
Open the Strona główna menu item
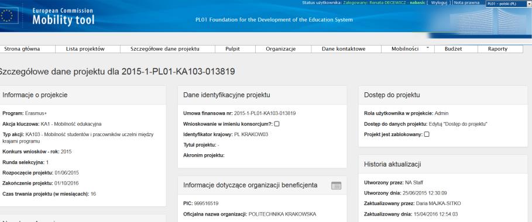click(22, 49)
